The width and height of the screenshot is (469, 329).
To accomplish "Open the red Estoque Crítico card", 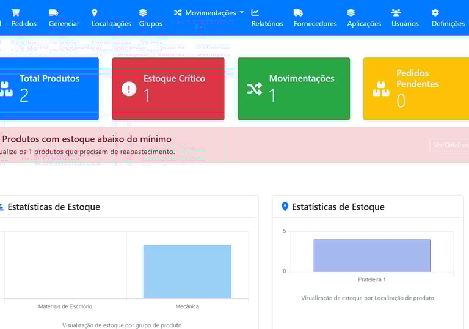I will [168, 89].
